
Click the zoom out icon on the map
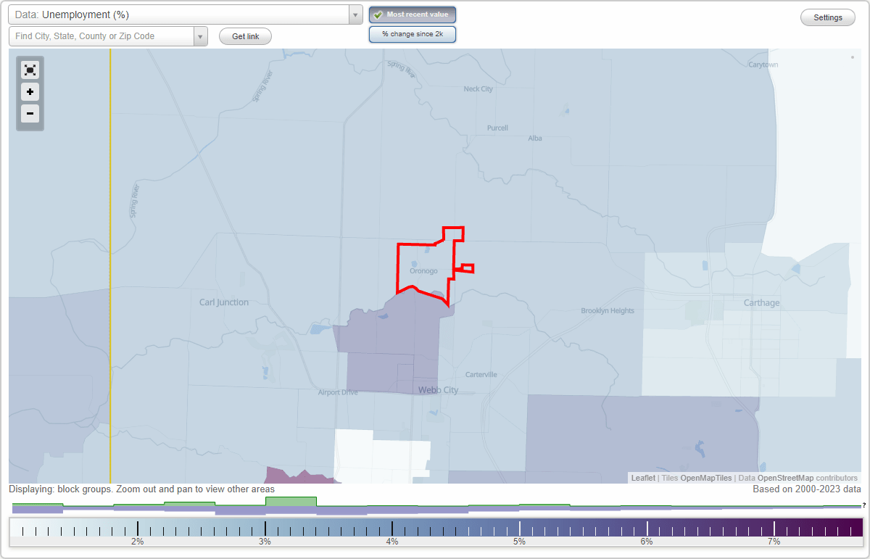[x=30, y=114]
